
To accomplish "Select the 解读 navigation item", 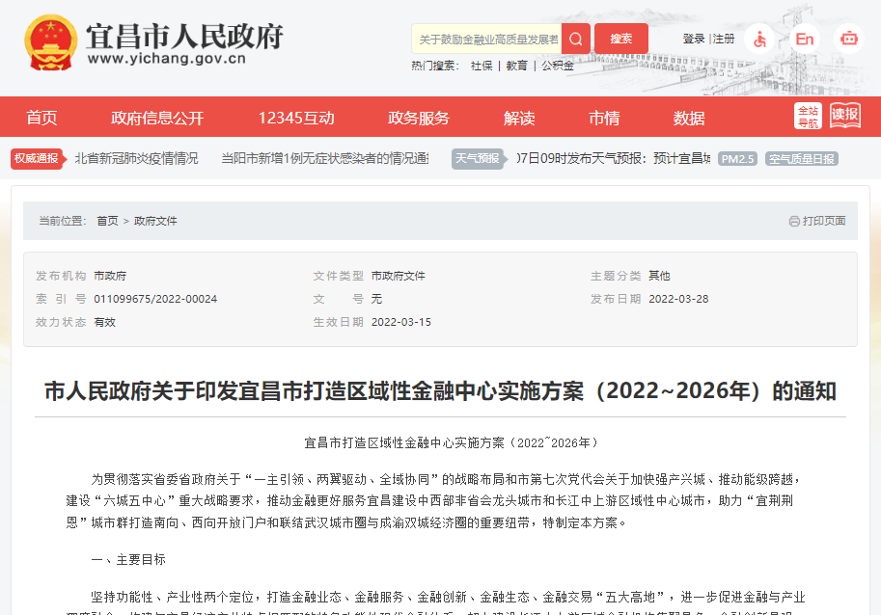I will (x=519, y=118).
